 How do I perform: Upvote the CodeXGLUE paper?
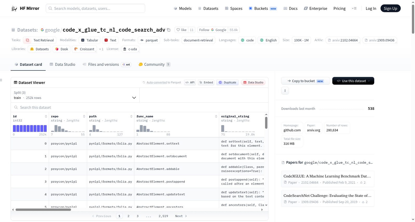pyautogui.click(x=363, y=183)
